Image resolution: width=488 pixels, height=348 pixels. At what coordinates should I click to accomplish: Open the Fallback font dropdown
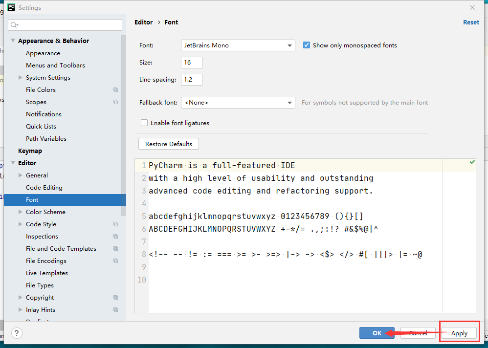pyautogui.click(x=238, y=103)
